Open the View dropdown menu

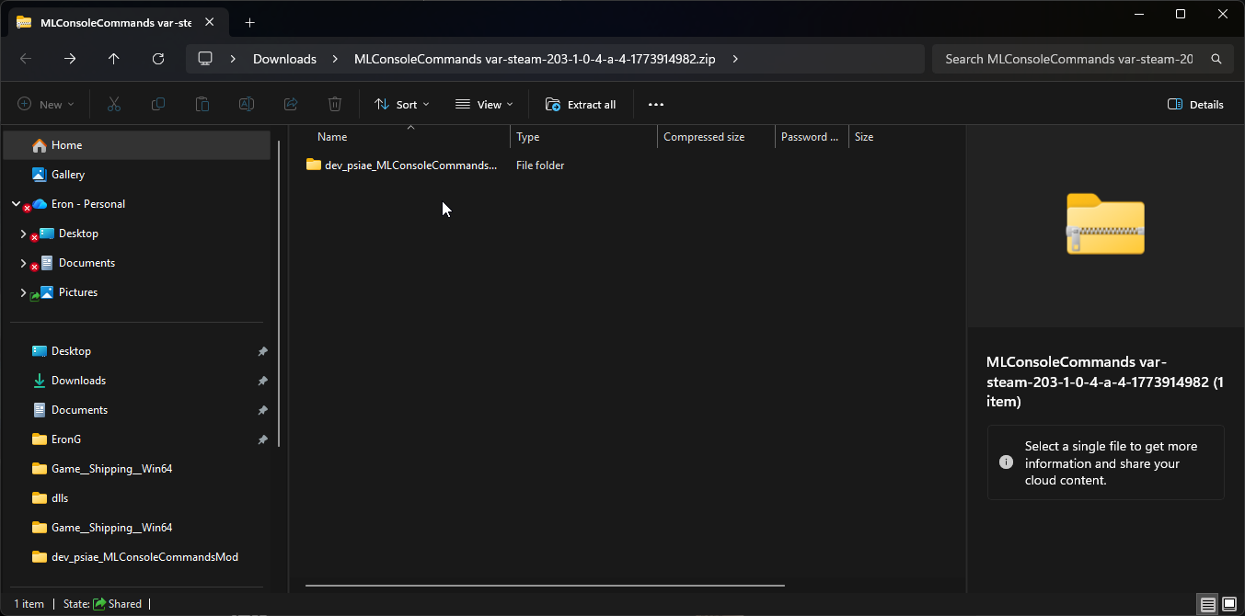[484, 105]
